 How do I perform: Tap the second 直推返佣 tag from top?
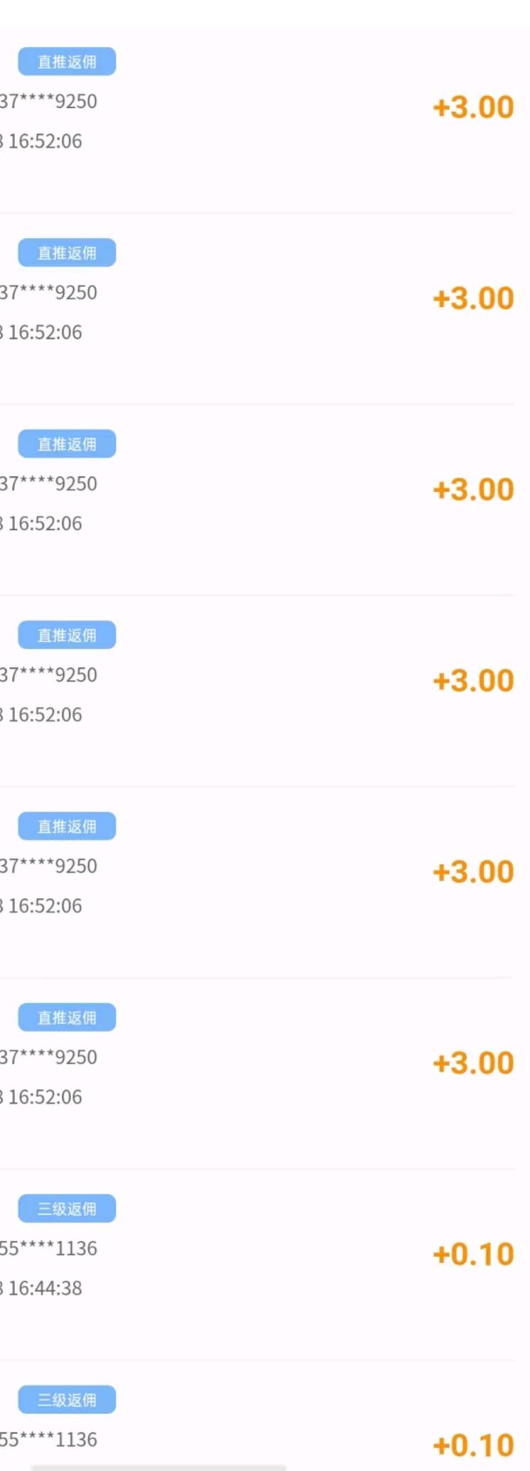(x=67, y=253)
